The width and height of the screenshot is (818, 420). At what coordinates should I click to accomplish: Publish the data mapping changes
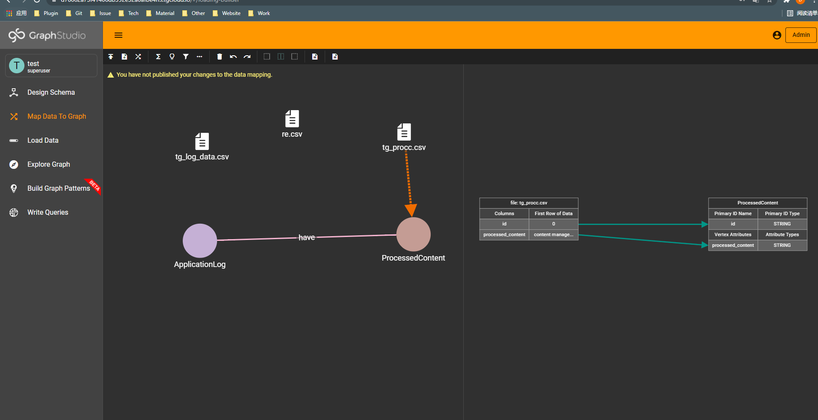111,56
